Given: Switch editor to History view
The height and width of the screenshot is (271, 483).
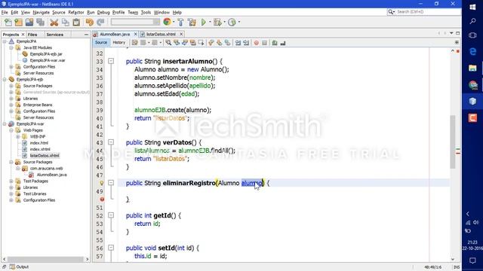Looking at the screenshot, I should [x=119, y=42].
